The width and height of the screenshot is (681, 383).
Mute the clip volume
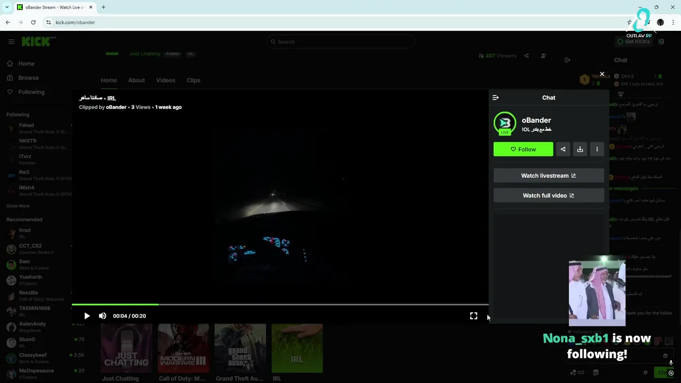click(103, 316)
